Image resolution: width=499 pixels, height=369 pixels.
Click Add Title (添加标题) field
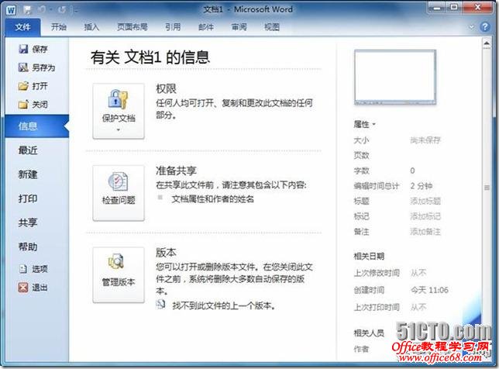click(425, 201)
